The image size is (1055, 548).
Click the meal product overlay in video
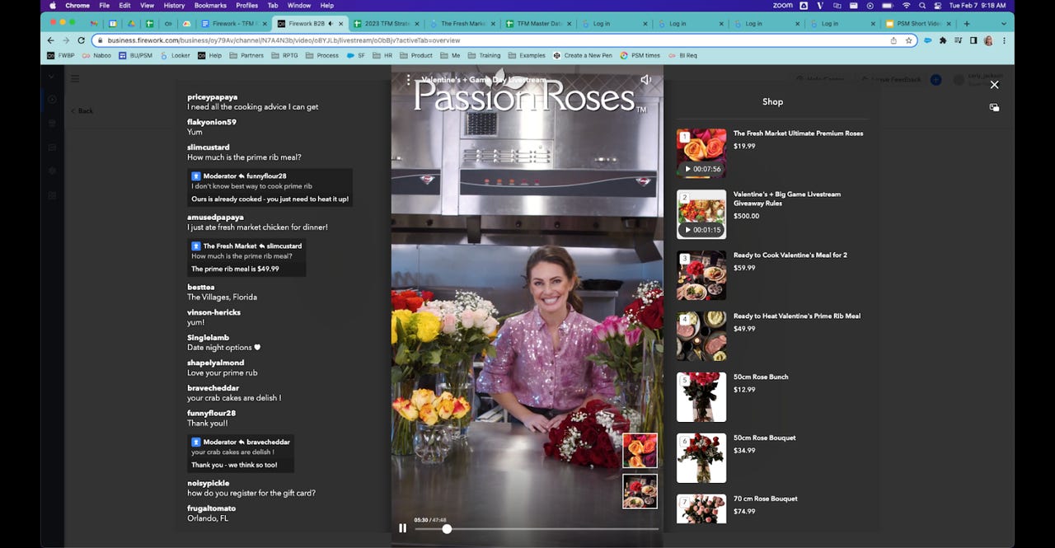click(x=640, y=491)
